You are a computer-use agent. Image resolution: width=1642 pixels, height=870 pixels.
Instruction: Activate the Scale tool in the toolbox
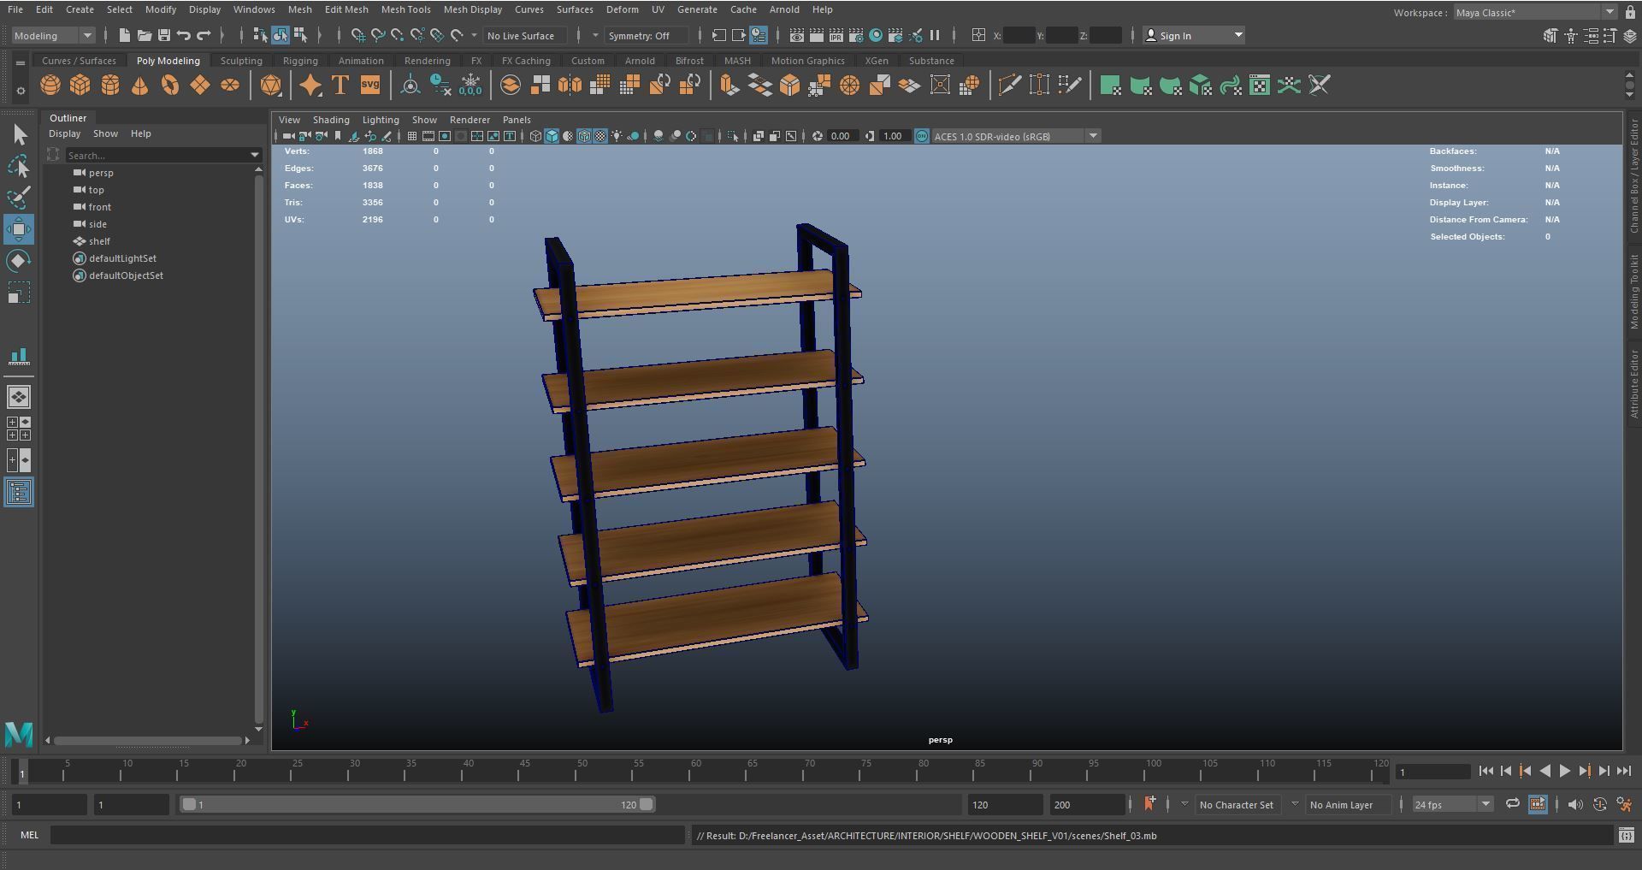click(x=19, y=293)
